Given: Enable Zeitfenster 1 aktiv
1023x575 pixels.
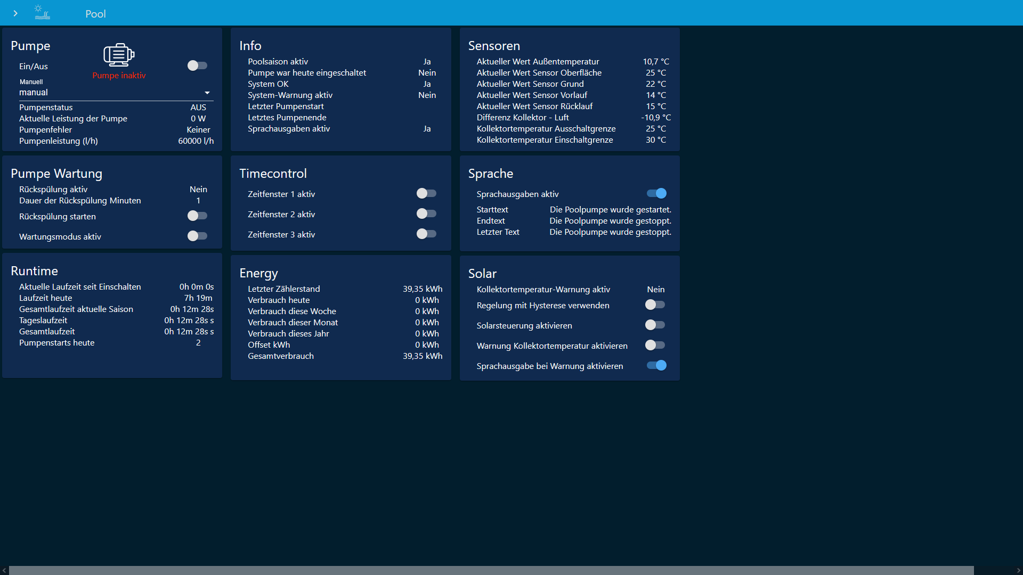Looking at the screenshot, I should pos(426,193).
